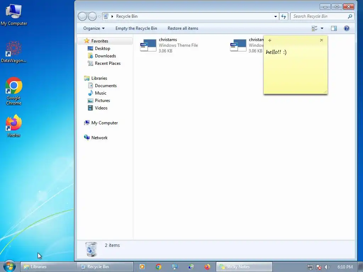Click the 6:10 PM clock
The height and width of the screenshot is (272, 363).
345,267
